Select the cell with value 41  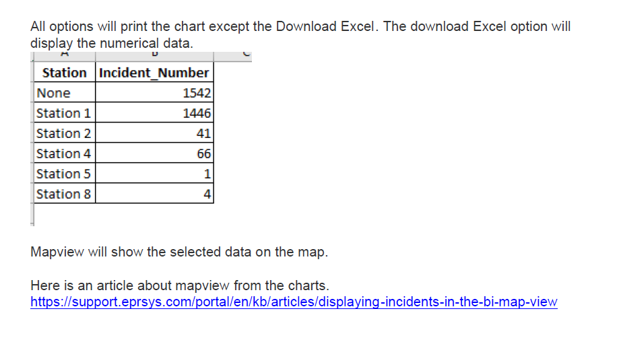click(x=154, y=133)
